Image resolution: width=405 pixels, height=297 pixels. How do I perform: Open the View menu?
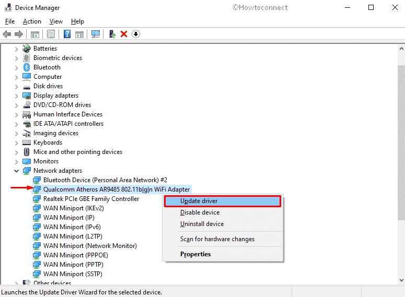point(56,21)
